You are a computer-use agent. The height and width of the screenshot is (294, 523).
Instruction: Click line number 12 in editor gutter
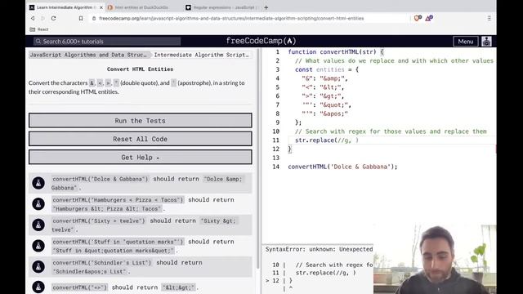click(x=275, y=149)
